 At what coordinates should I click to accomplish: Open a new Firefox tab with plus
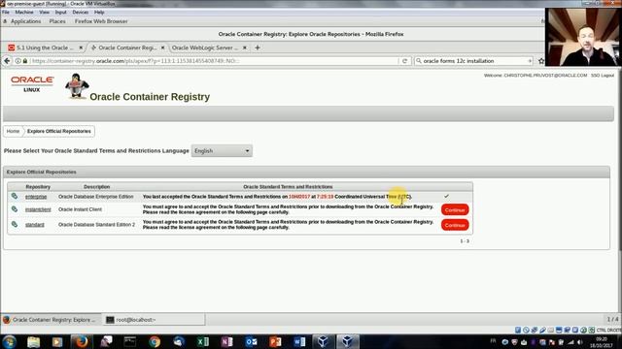click(x=258, y=48)
